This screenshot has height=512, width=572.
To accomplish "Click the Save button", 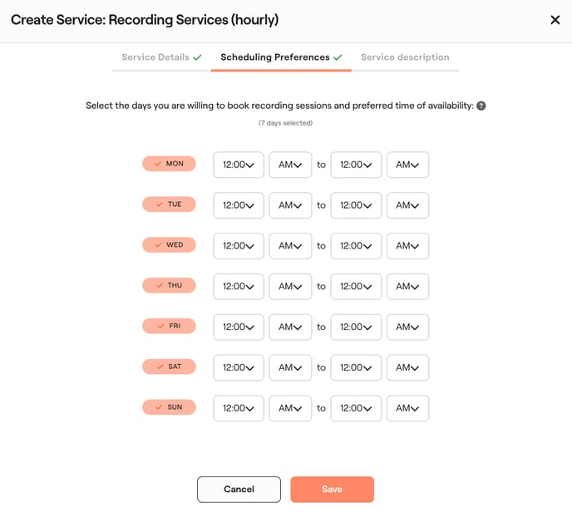I will click(332, 490).
